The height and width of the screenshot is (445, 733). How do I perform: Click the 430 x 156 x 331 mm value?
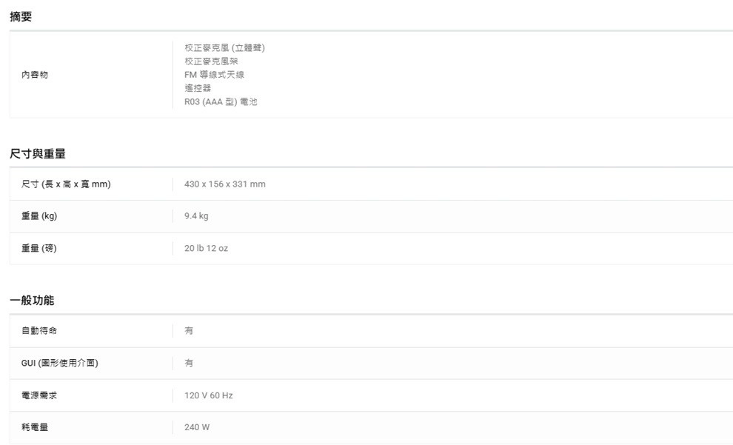click(224, 184)
